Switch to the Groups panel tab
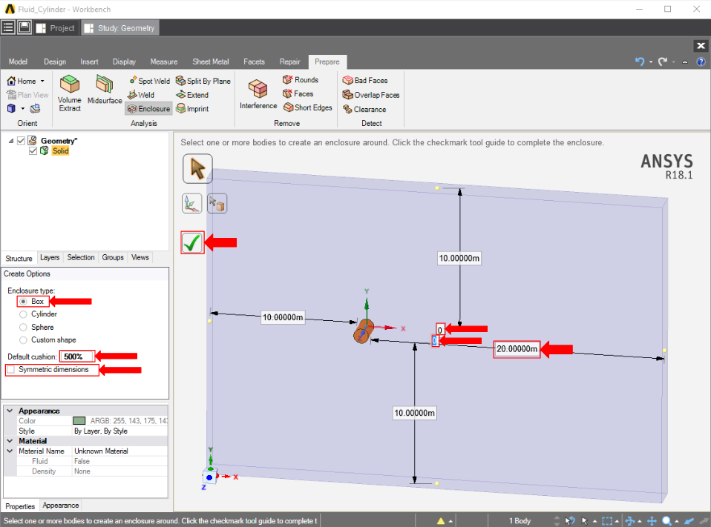This screenshot has height=527, width=711. coord(113,258)
